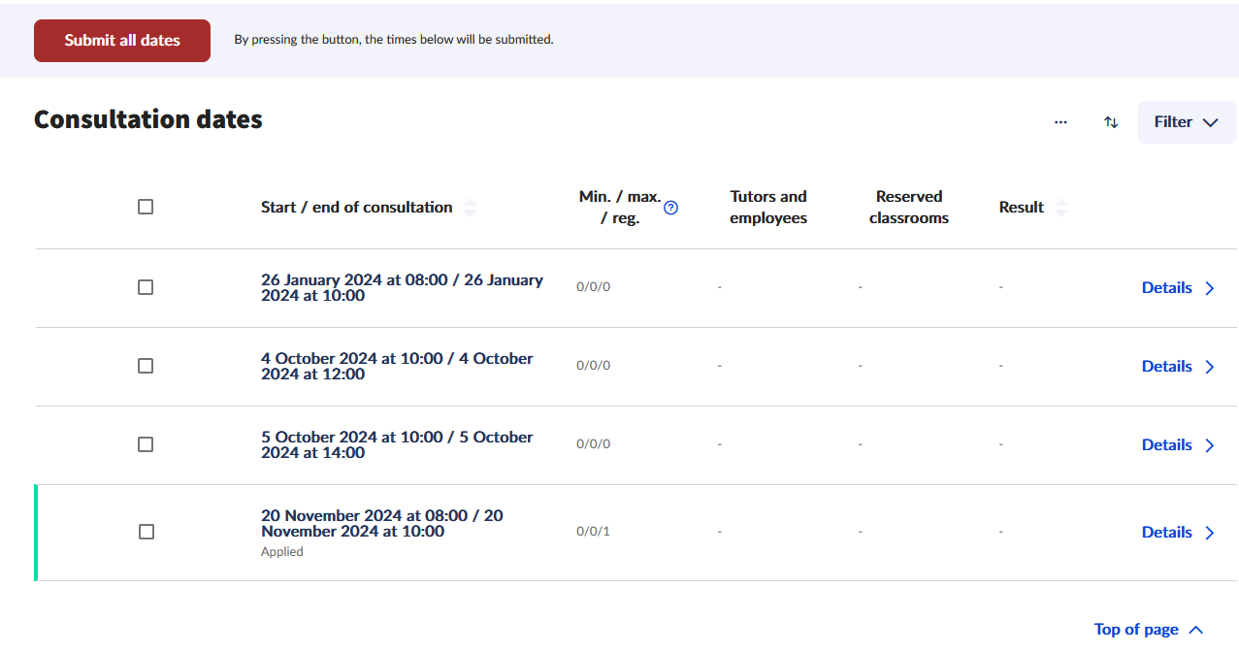This screenshot has width=1239, height=653.
Task: Tick the 5 October 2024 consultation checkbox
Action: tap(146, 444)
